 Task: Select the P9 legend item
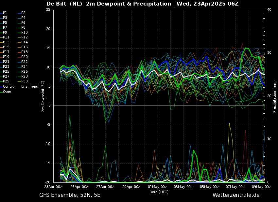click(x=4, y=33)
